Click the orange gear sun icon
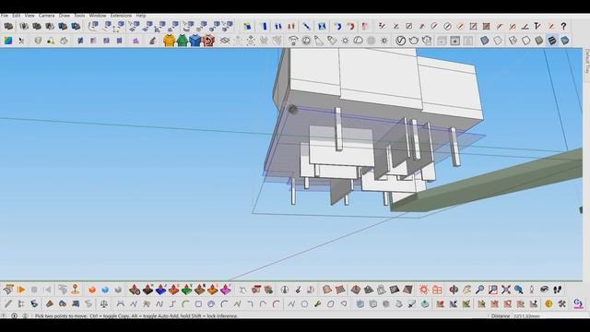The width and height of the screenshot is (590, 332). 424,290
